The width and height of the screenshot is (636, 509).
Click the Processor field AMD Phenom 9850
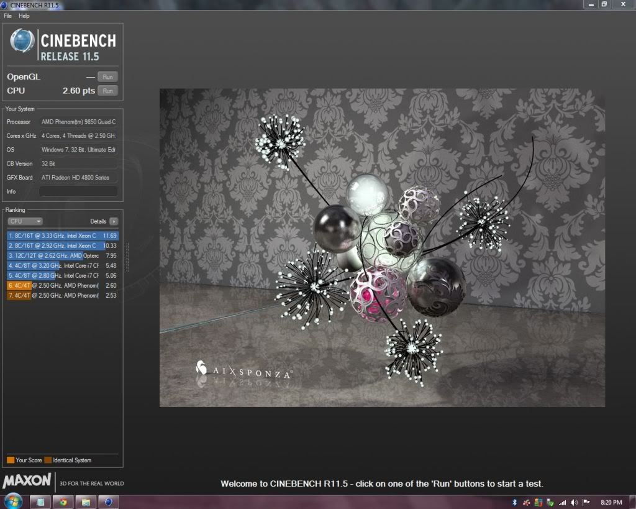pos(78,122)
